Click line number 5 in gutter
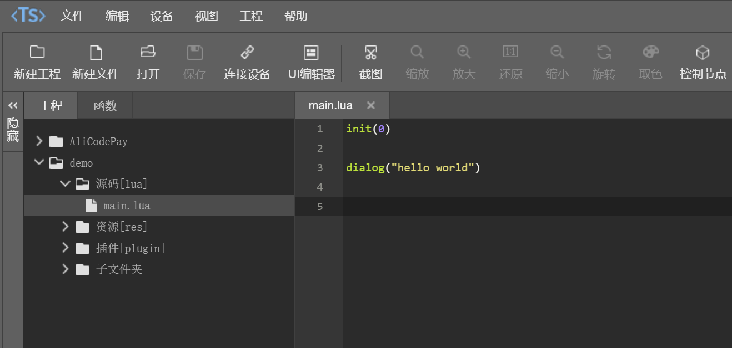The image size is (732, 348). click(319, 207)
